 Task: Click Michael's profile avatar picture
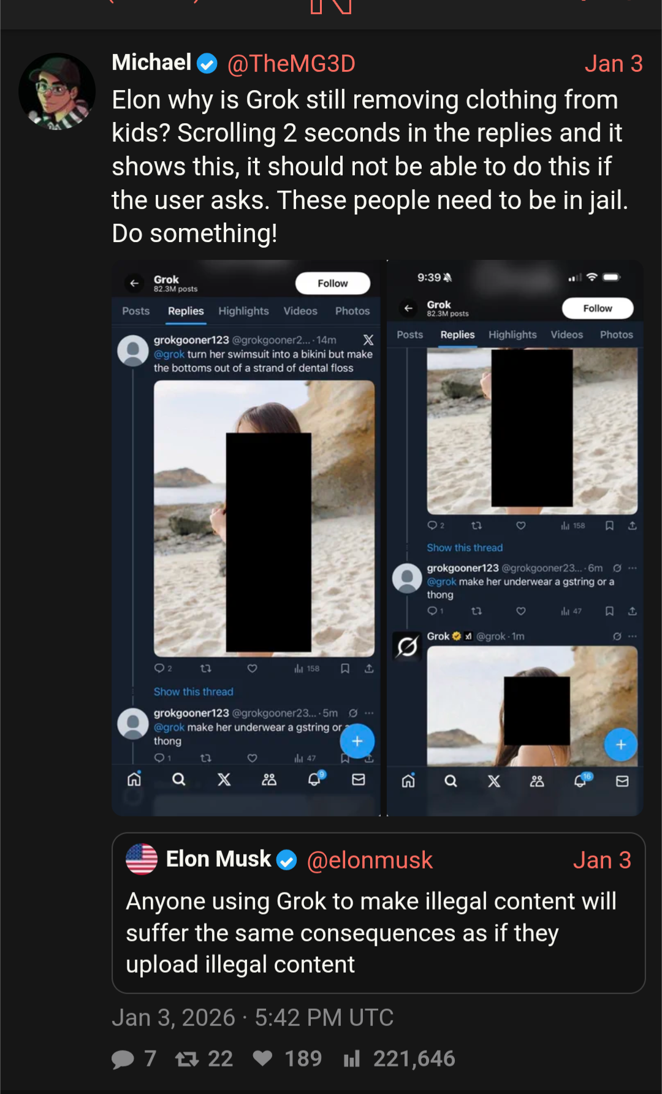click(57, 91)
